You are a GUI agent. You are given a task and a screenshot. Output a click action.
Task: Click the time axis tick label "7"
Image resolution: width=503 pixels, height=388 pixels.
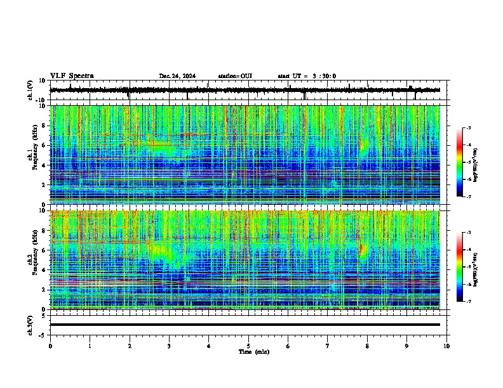328,346
